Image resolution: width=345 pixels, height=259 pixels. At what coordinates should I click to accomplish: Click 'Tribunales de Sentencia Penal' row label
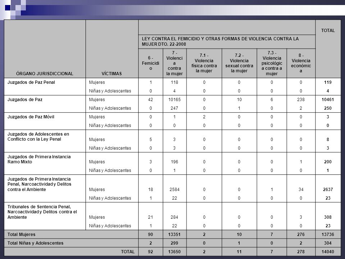coord(42,212)
